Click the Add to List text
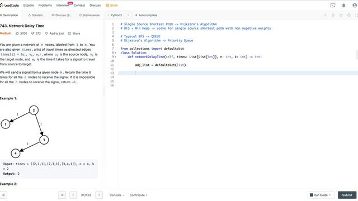 coord(56,33)
